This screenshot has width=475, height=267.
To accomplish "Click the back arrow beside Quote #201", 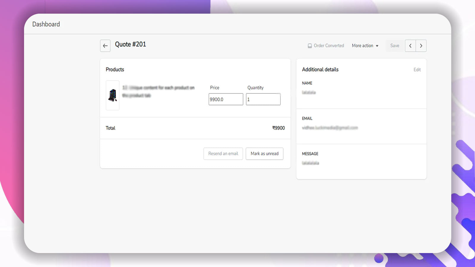I will pyautogui.click(x=105, y=46).
